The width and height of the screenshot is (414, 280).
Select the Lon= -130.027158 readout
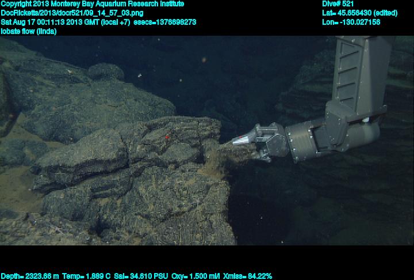point(351,22)
